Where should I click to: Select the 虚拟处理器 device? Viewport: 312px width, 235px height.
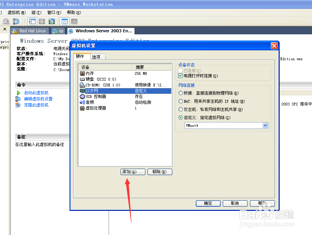[x=125, y=108]
